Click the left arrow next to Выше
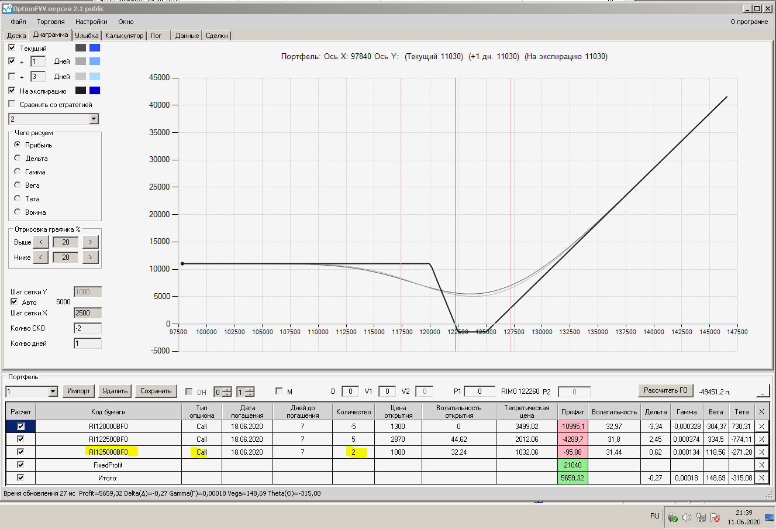This screenshot has width=776, height=529. click(x=40, y=242)
